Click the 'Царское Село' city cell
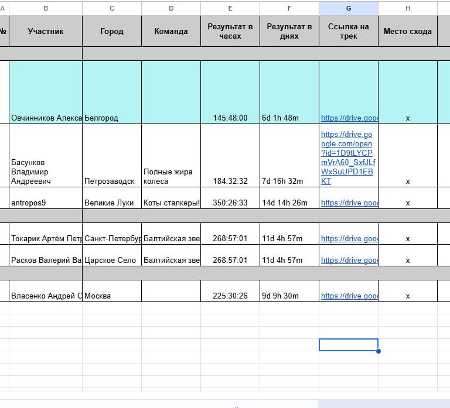This screenshot has height=408, width=450. pos(111,260)
